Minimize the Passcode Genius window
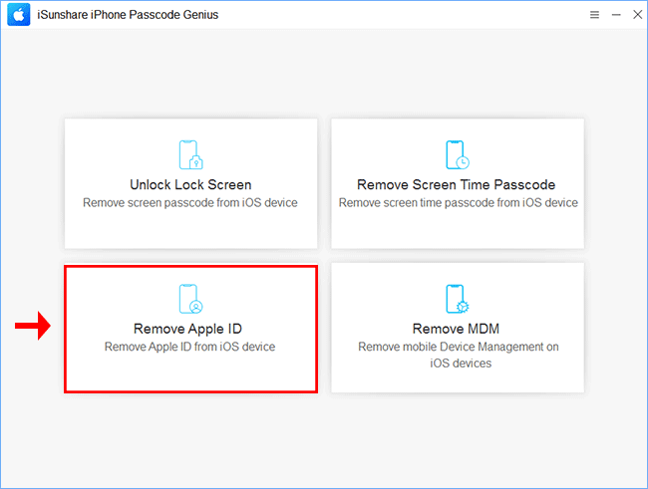 pyautogui.click(x=616, y=15)
